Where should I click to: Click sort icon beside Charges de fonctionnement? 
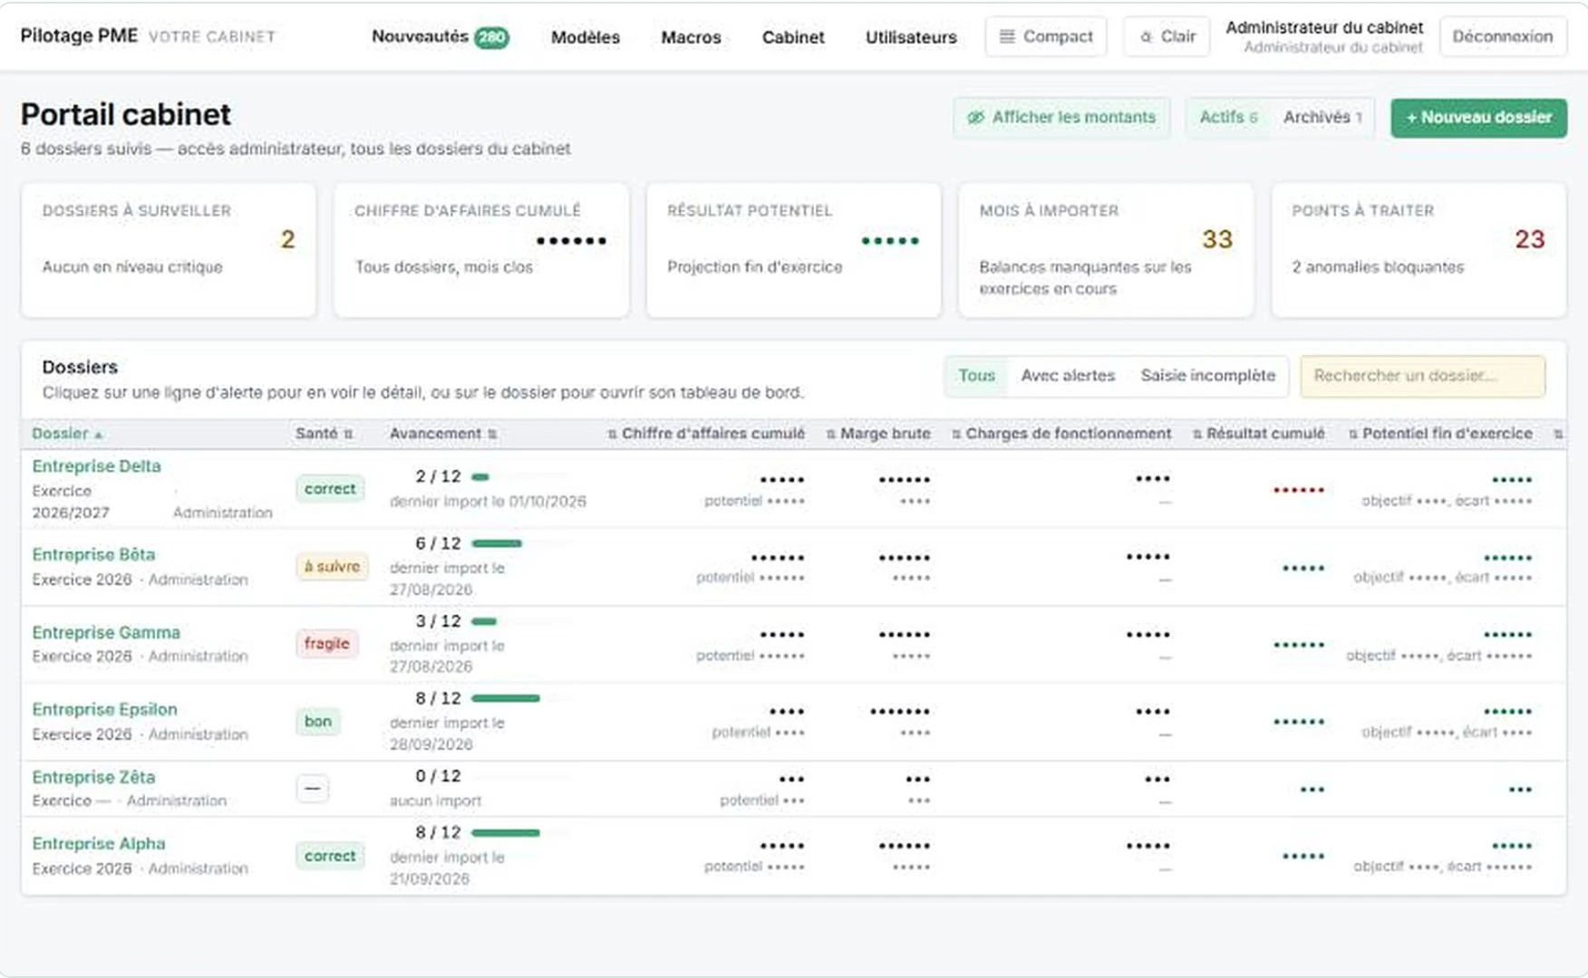pyautogui.click(x=956, y=435)
